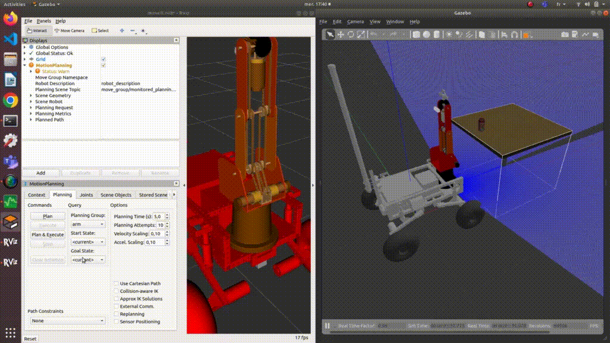Choose the Select tool in RViz
610x343 pixels.
point(100,30)
